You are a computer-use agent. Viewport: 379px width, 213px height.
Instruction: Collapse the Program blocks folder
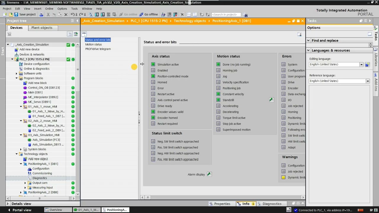tap(17, 78)
